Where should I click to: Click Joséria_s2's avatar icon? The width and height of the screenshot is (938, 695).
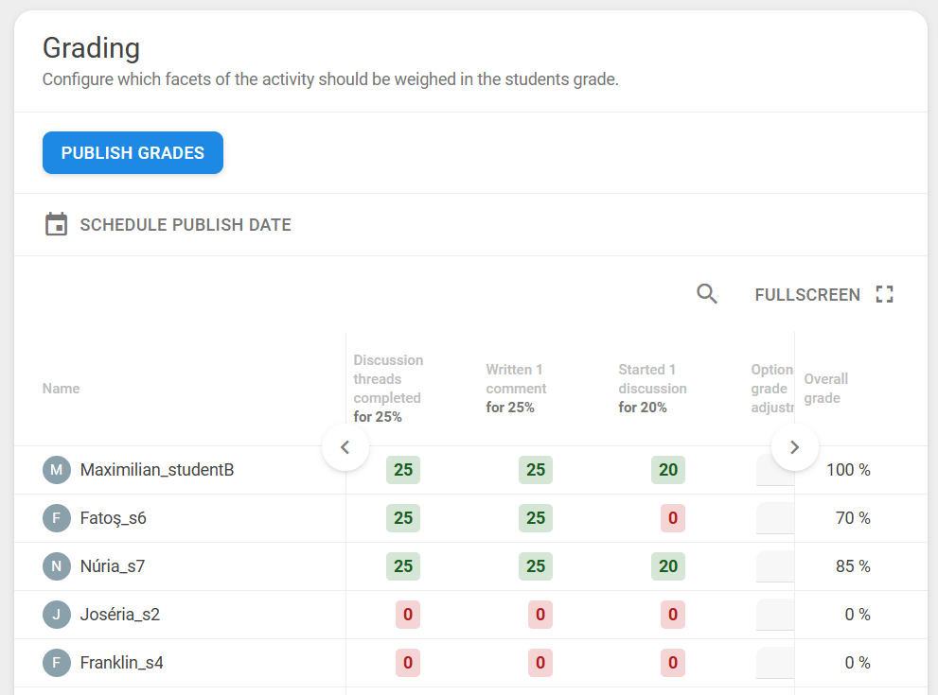pos(57,615)
